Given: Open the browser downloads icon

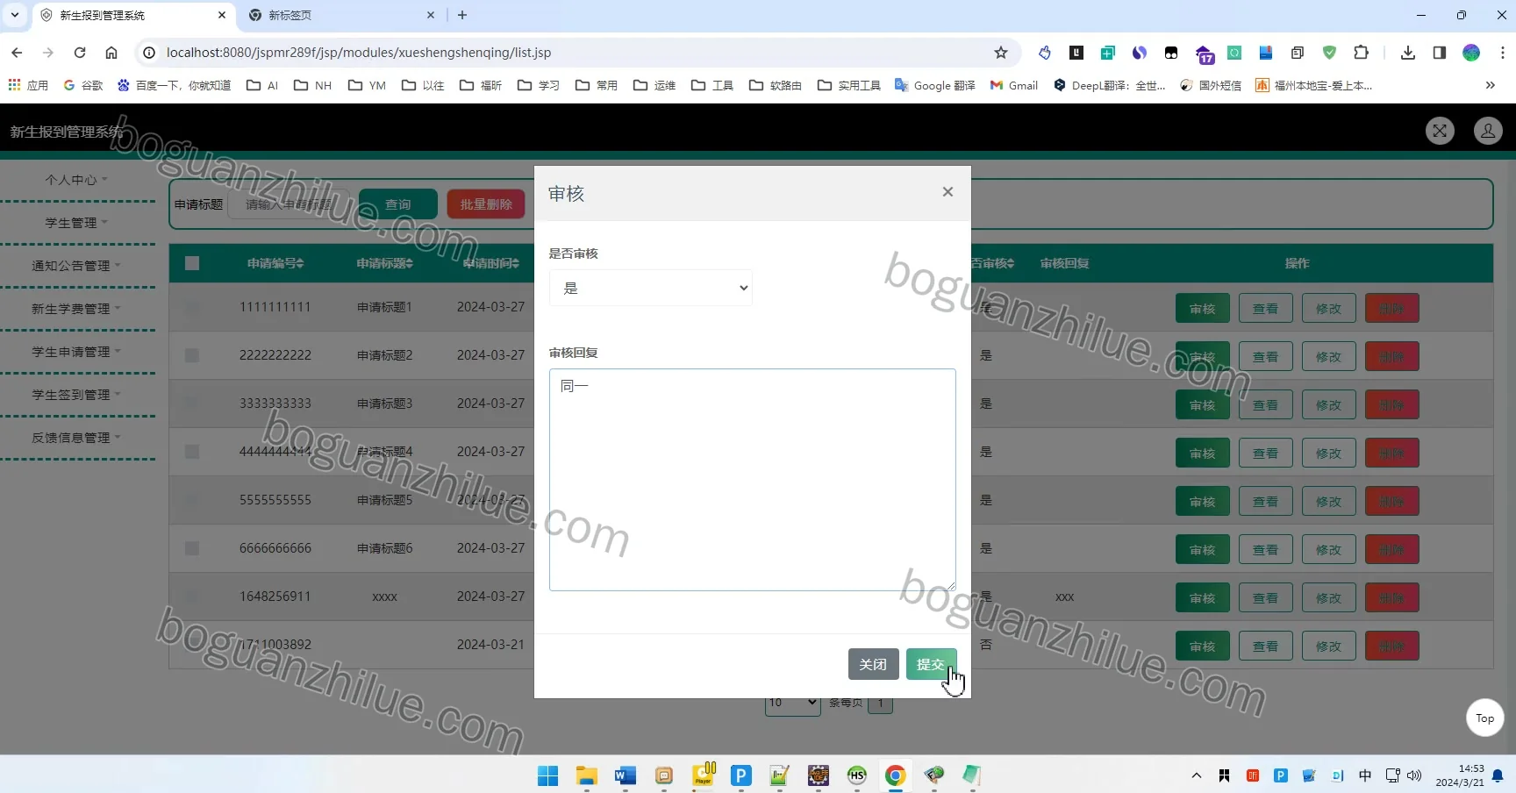Looking at the screenshot, I should click(1408, 53).
